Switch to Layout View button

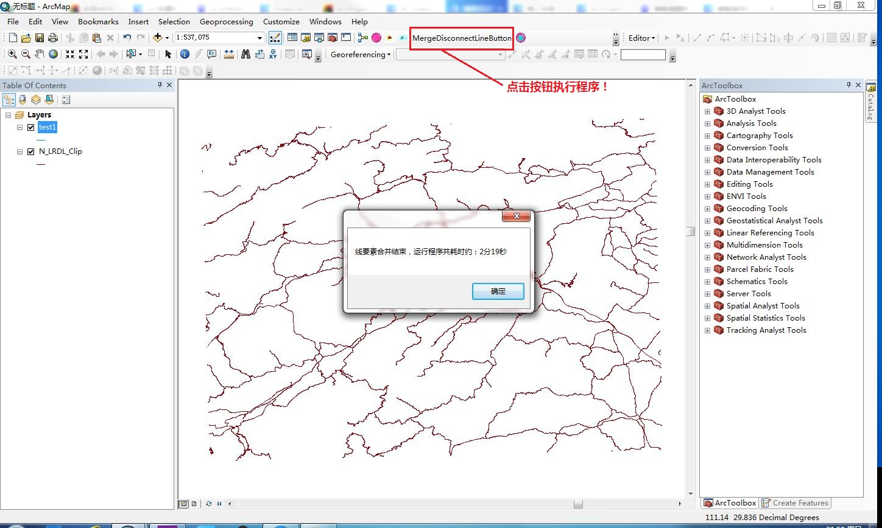click(194, 504)
